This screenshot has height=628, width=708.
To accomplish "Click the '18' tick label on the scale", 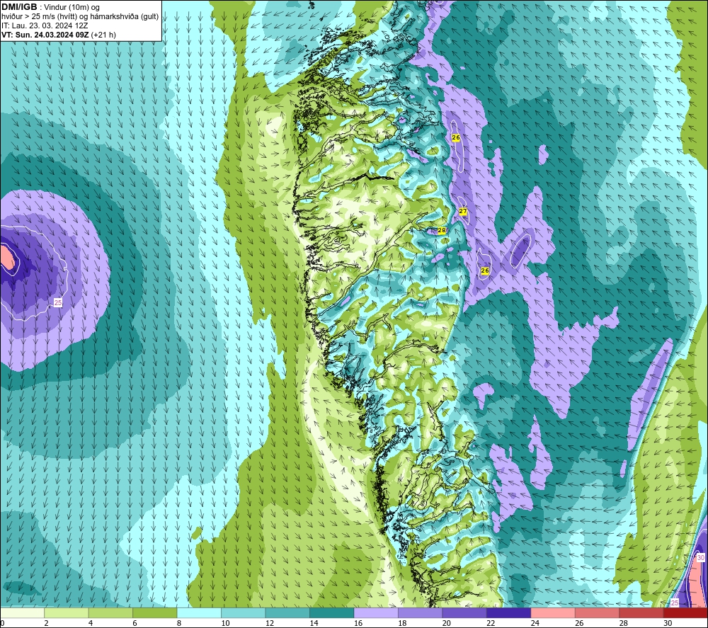I will click(402, 623).
